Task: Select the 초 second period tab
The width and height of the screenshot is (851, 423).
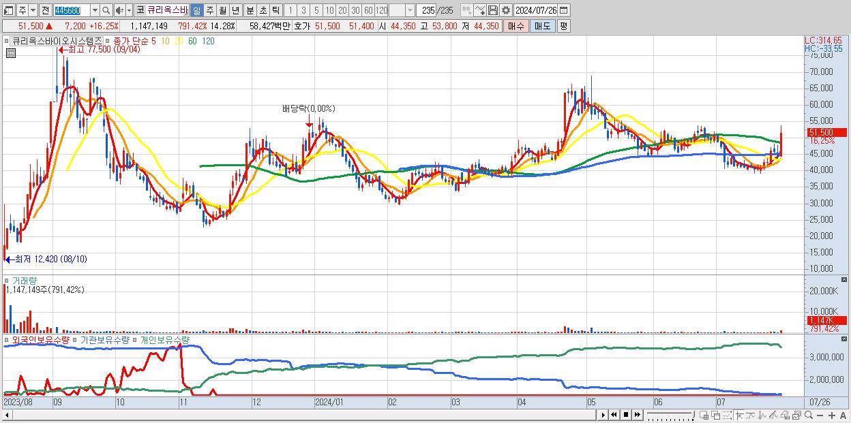Action: [263, 10]
